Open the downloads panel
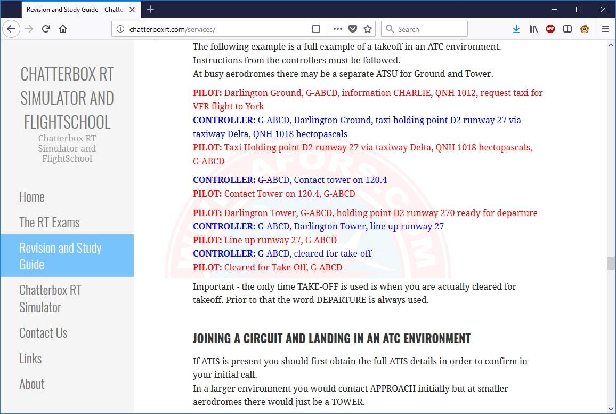 tap(516, 29)
